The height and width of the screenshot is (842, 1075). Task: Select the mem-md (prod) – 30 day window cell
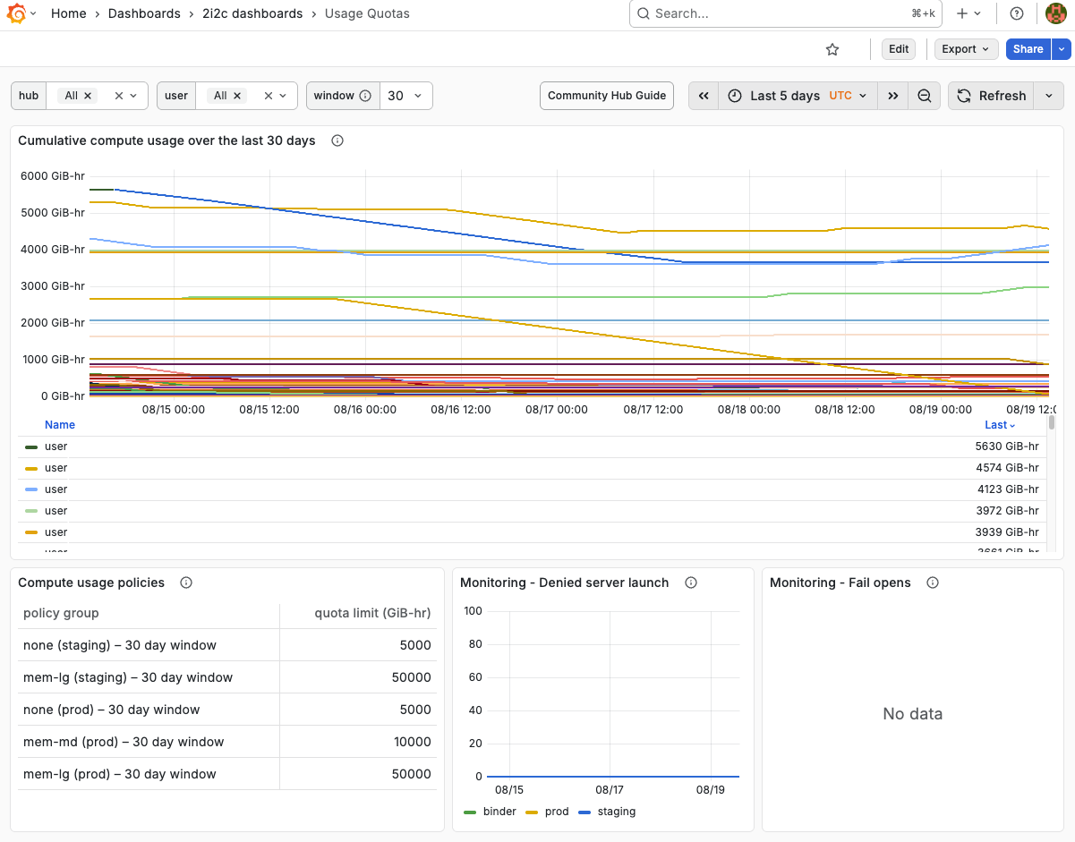(x=149, y=742)
